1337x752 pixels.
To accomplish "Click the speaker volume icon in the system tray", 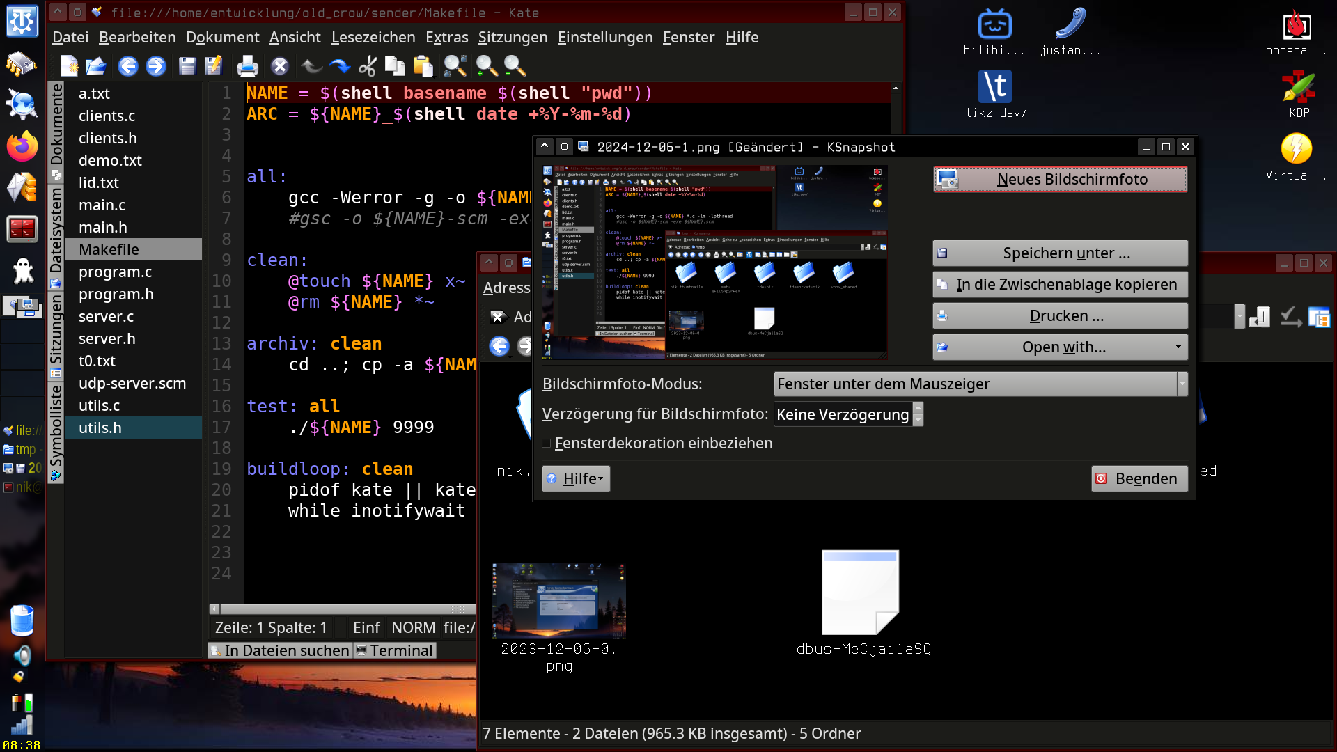I will 22,656.
